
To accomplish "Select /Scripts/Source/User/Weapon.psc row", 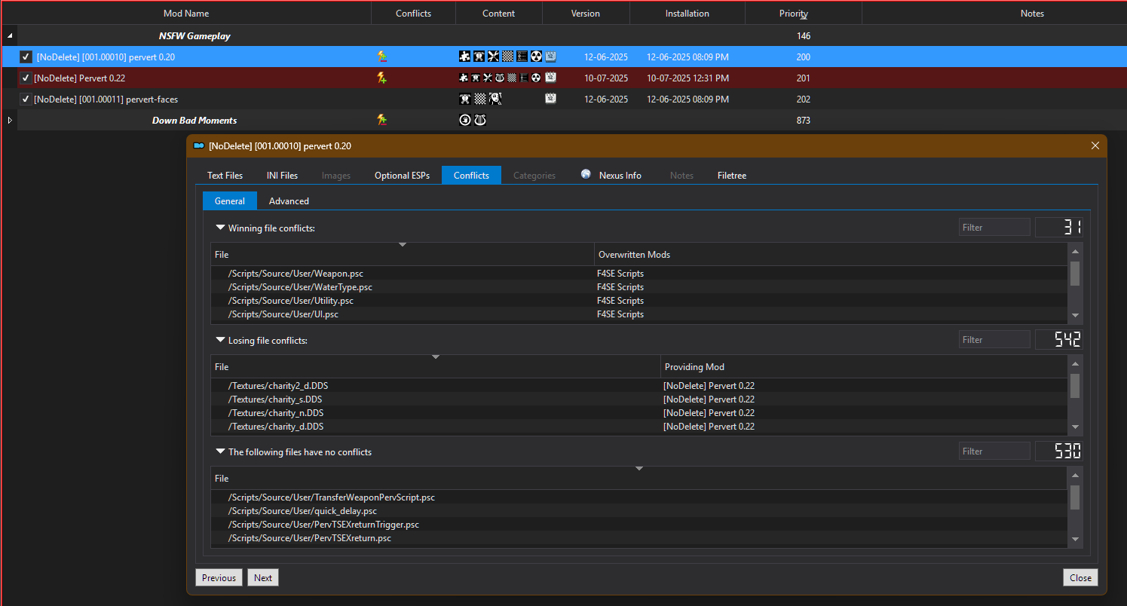I will coord(639,274).
